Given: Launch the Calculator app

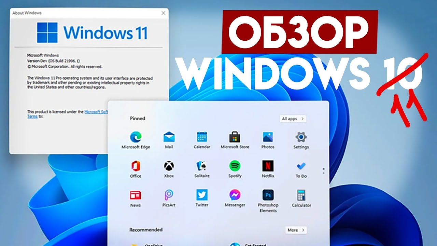Looking at the screenshot, I should (301, 199).
